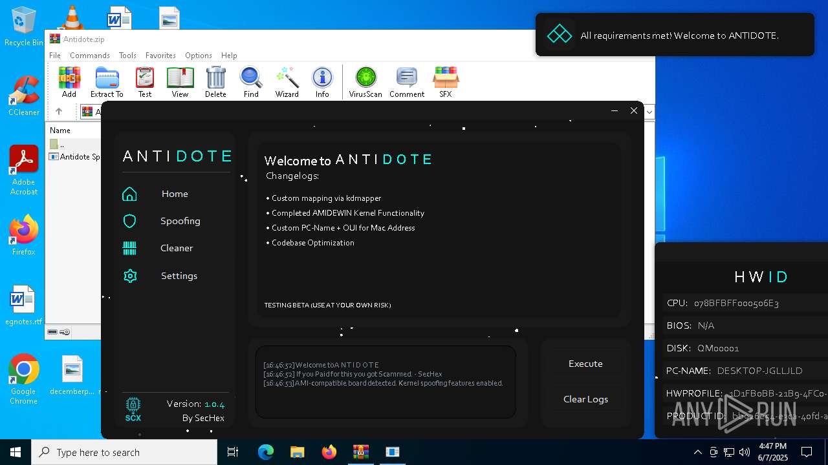Viewport: 828px width, 465px height.
Task: Click the up-one-level arrow in WinRAR
Action: (x=59, y=112)
